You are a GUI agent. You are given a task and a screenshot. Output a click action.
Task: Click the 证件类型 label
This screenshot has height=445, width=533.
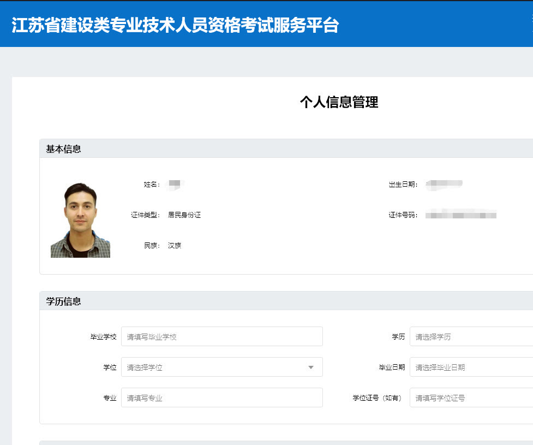click(145, 215)
